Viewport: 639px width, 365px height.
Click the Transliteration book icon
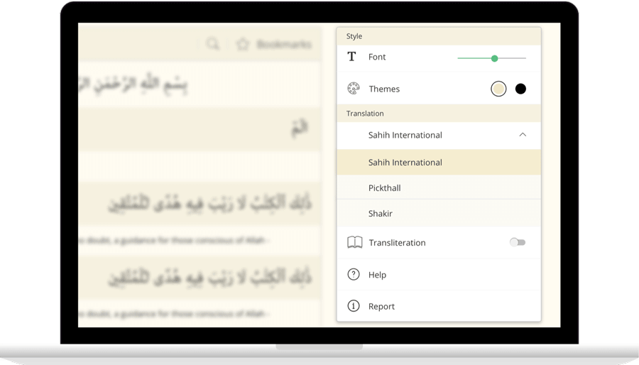click(x=354, y=243)
